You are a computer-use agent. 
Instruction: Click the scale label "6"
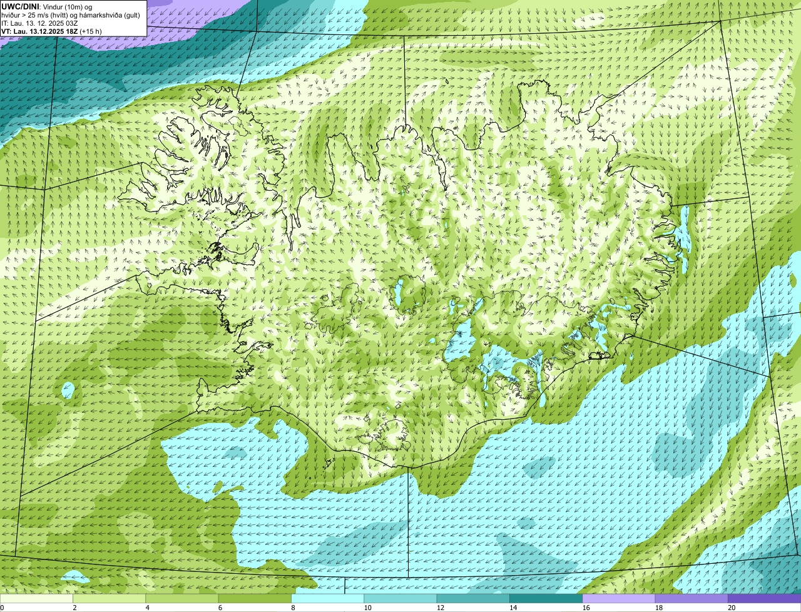[220, 608]
